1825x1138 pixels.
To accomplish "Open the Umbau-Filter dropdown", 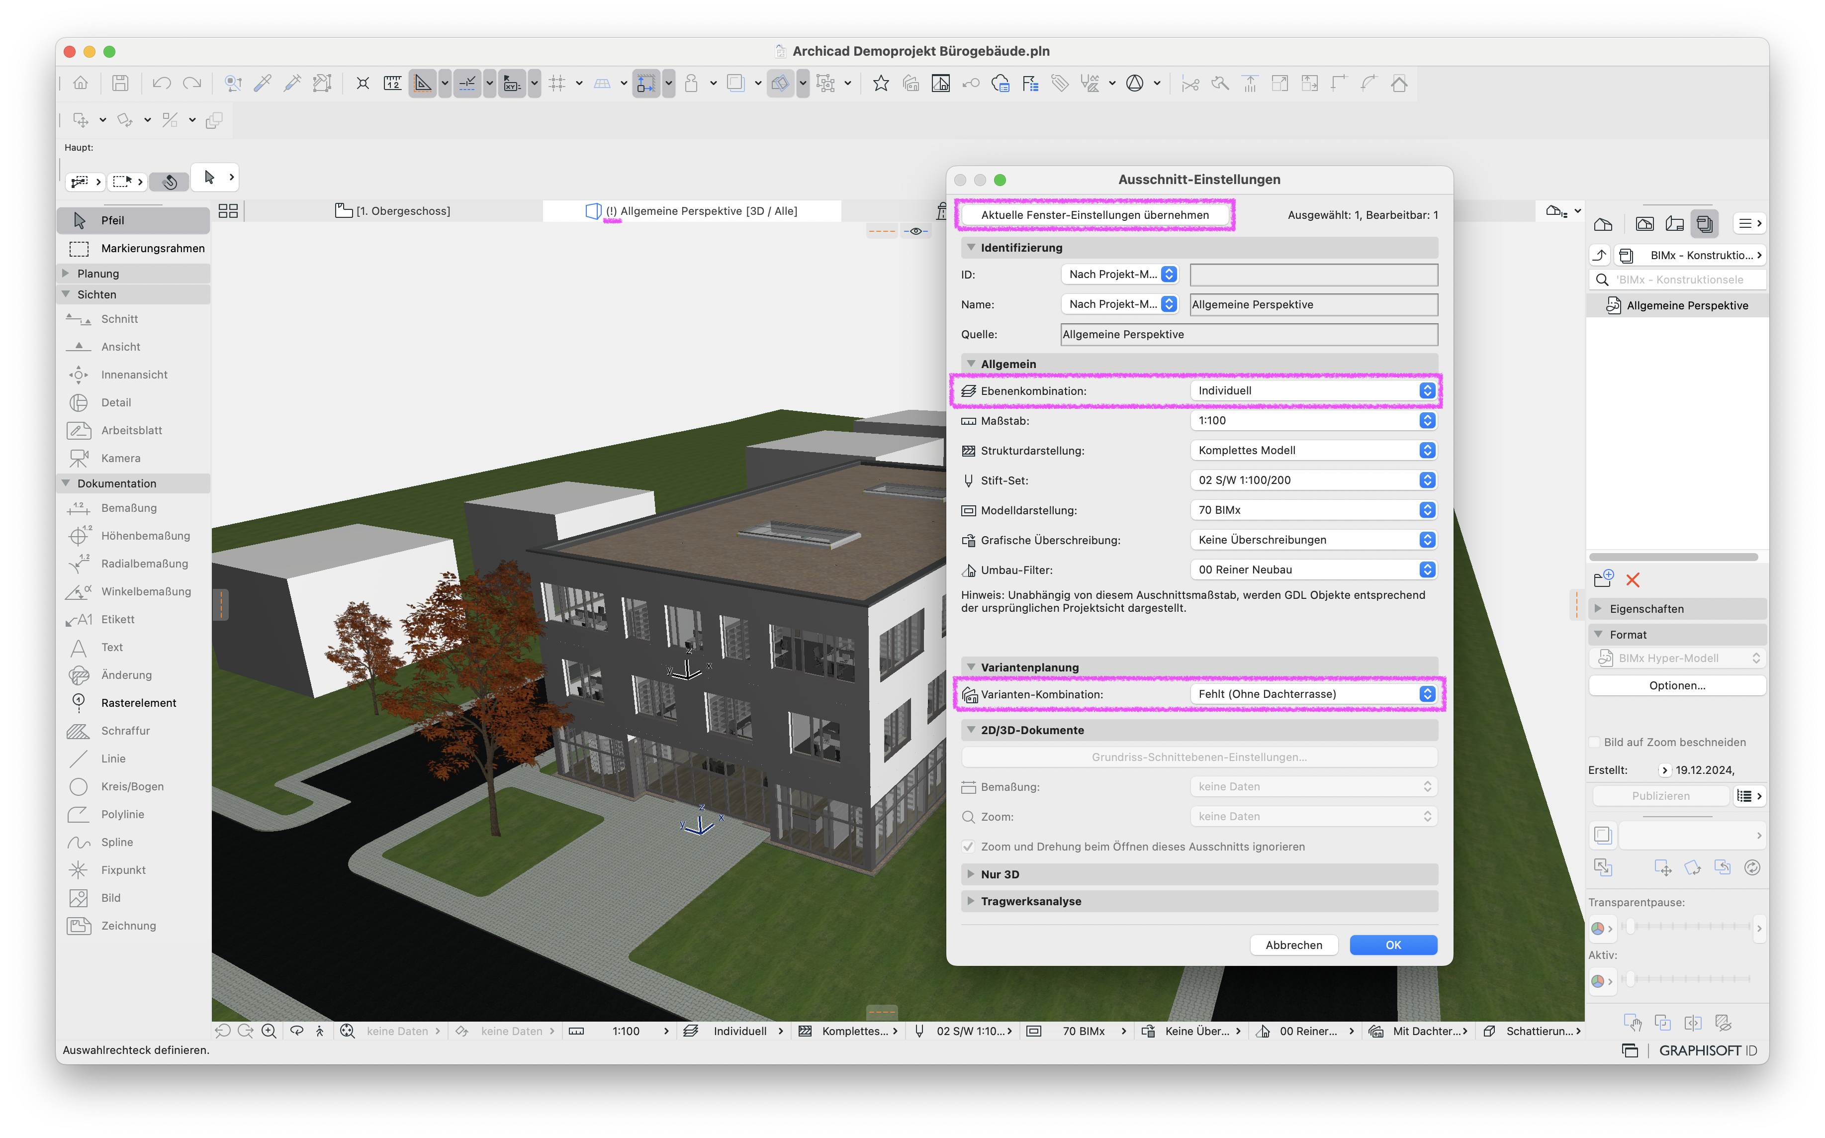I will click(x=1313, y=570).
